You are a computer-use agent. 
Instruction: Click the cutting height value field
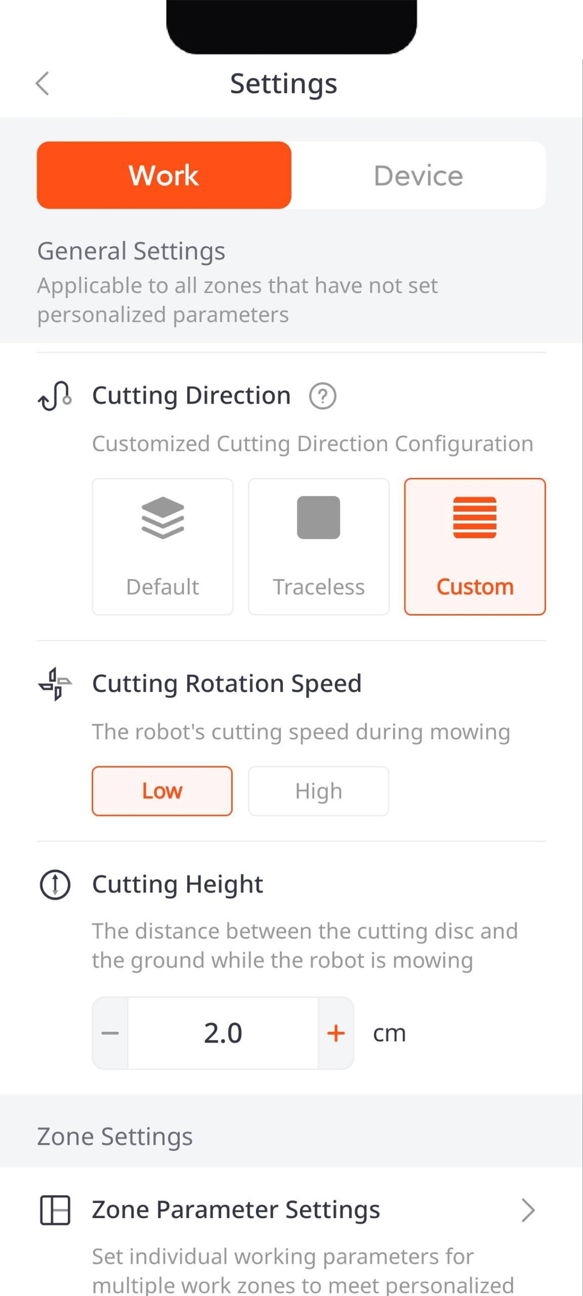(x=223, y=1033)
